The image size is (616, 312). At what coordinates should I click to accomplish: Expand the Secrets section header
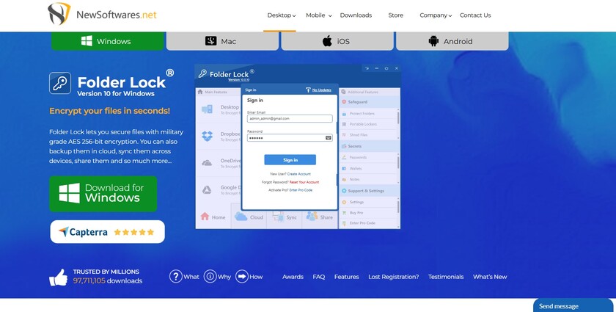(370, 146)
